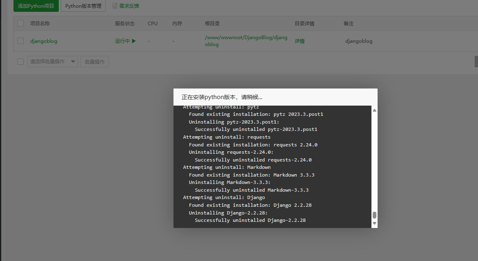Click the 内存 column header

[177, 24]
